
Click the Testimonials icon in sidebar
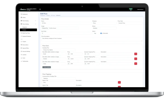click(x=21, y=61)
